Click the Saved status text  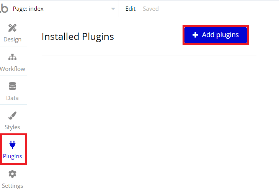click(151, 8)
